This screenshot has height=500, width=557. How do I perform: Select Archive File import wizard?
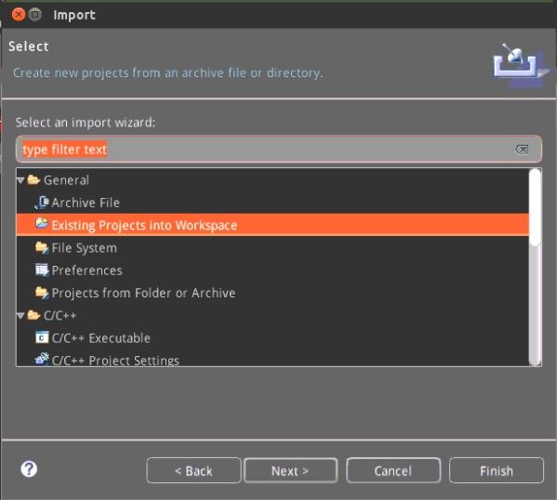pos(272,203)
